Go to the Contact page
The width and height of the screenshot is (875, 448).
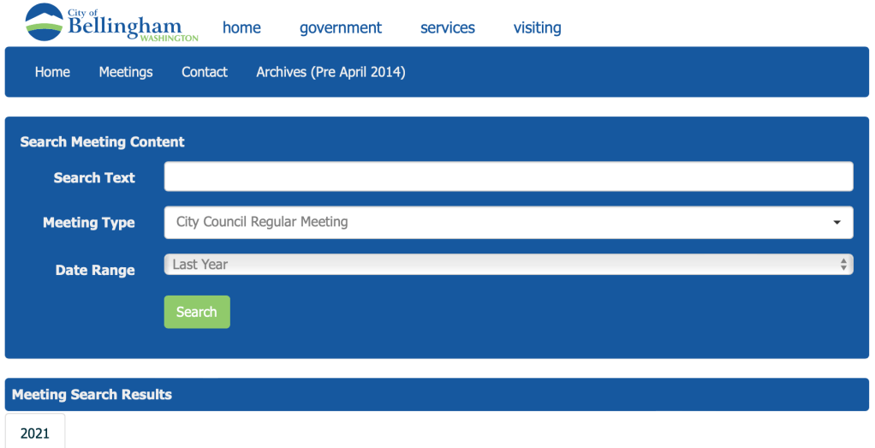[205, 72]
